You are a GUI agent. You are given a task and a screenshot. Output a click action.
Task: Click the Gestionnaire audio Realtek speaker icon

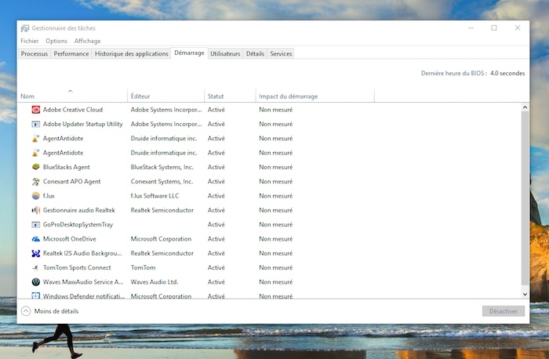[36, 210]
